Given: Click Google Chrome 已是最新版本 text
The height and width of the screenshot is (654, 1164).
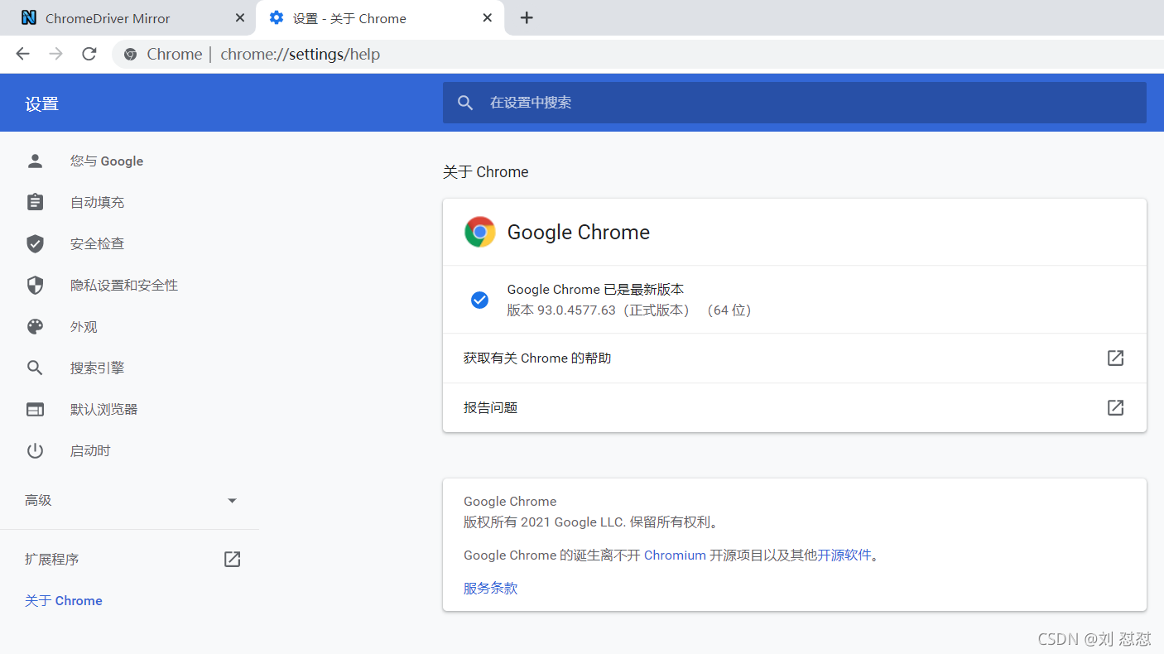Looking at the screenshot, I should coord(595,290).
